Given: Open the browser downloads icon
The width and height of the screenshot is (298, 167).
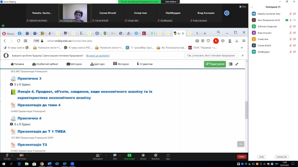Looking at the screenshot, I should click(237, 41).
